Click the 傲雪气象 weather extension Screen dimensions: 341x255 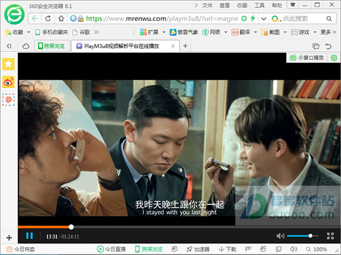(x=184, y=32)
